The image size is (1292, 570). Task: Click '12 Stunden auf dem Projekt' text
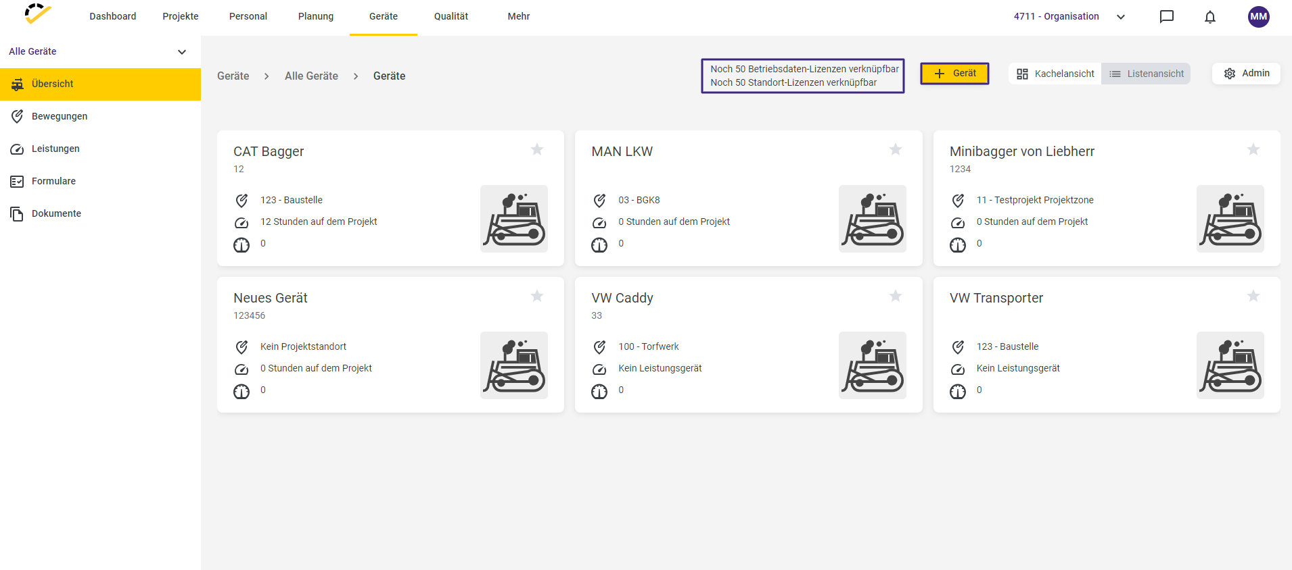pyautogui.click(x=319, y=222)
